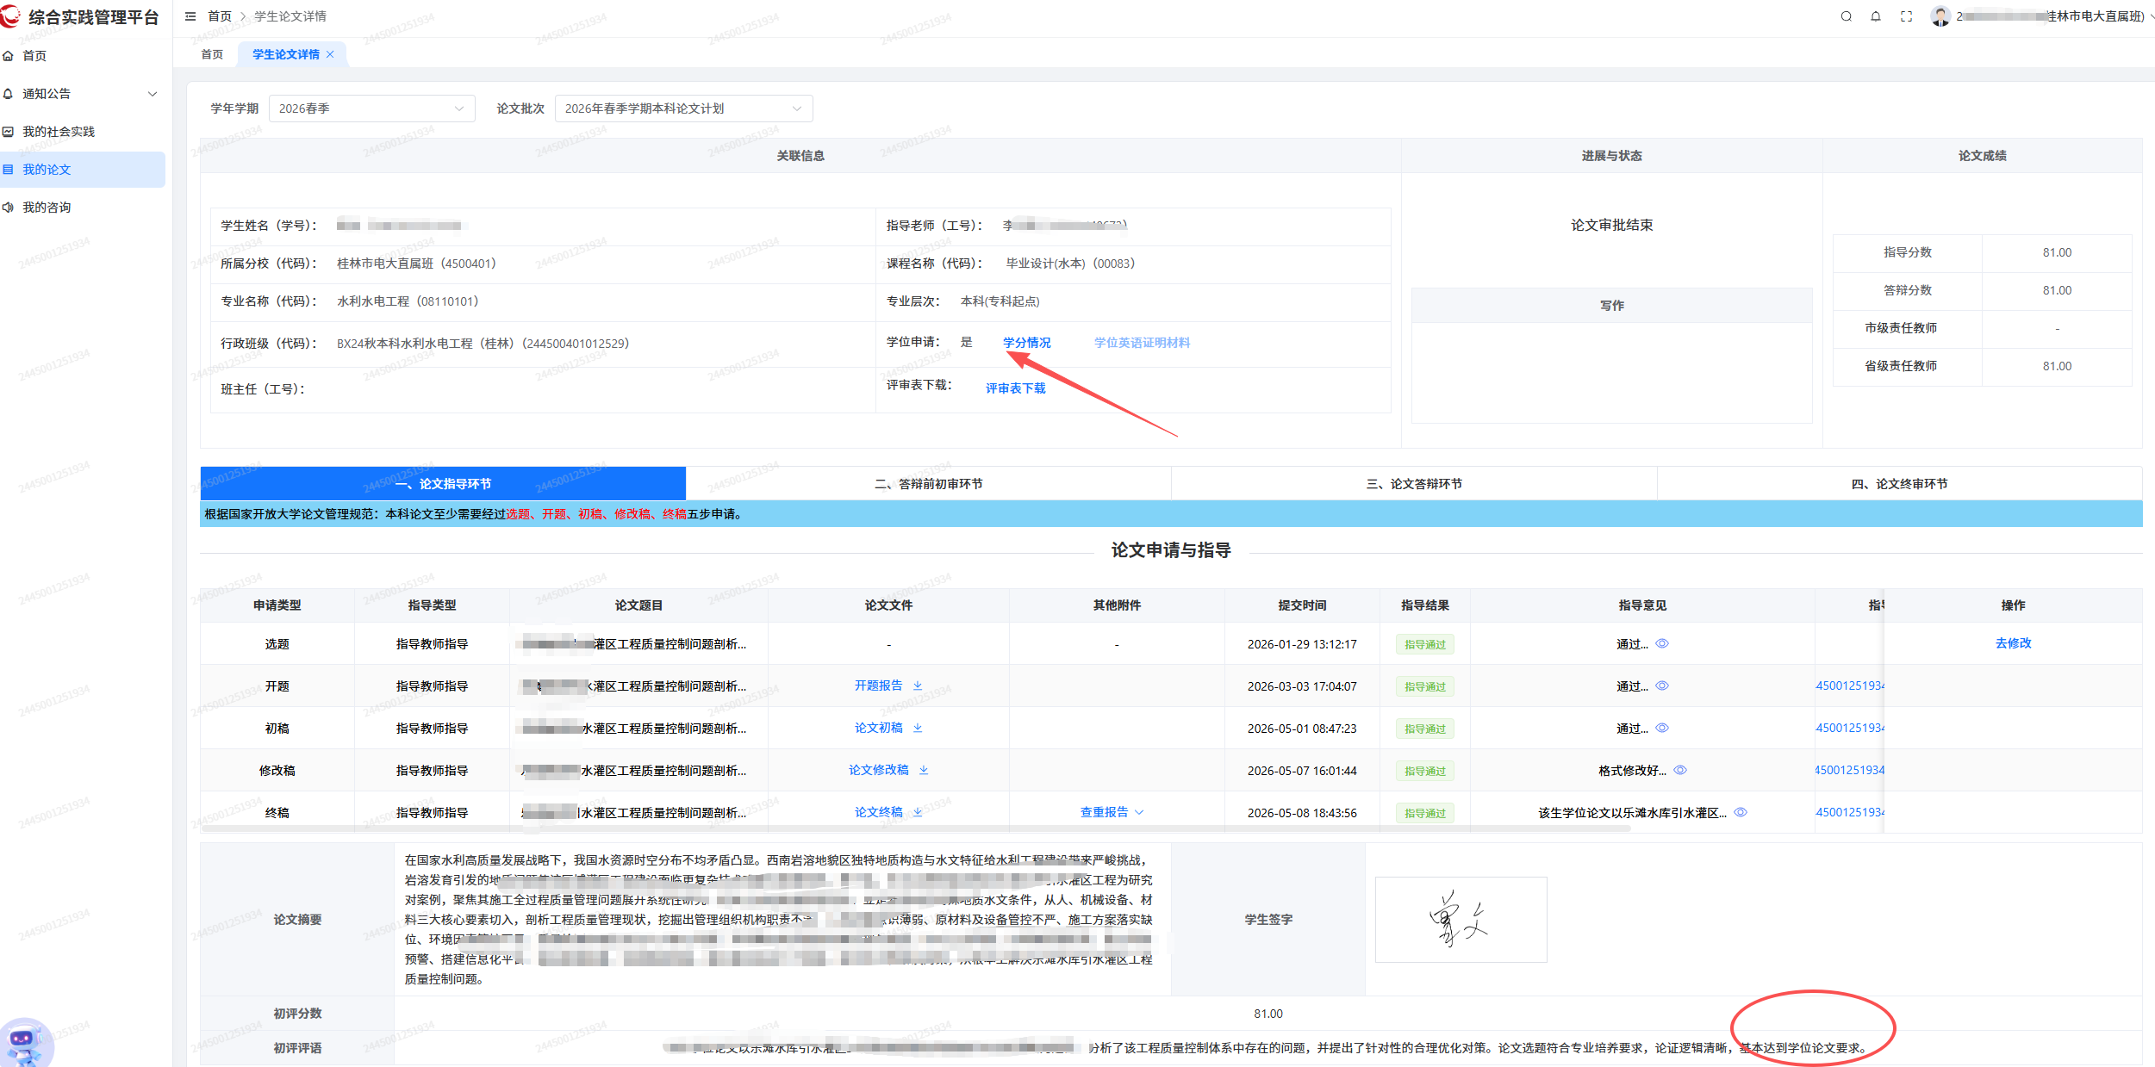Expand the 查重报告 dropdown in 终稿 row
The height and width of the screenshot is (1067, 2155).
tap(1112, 812)
